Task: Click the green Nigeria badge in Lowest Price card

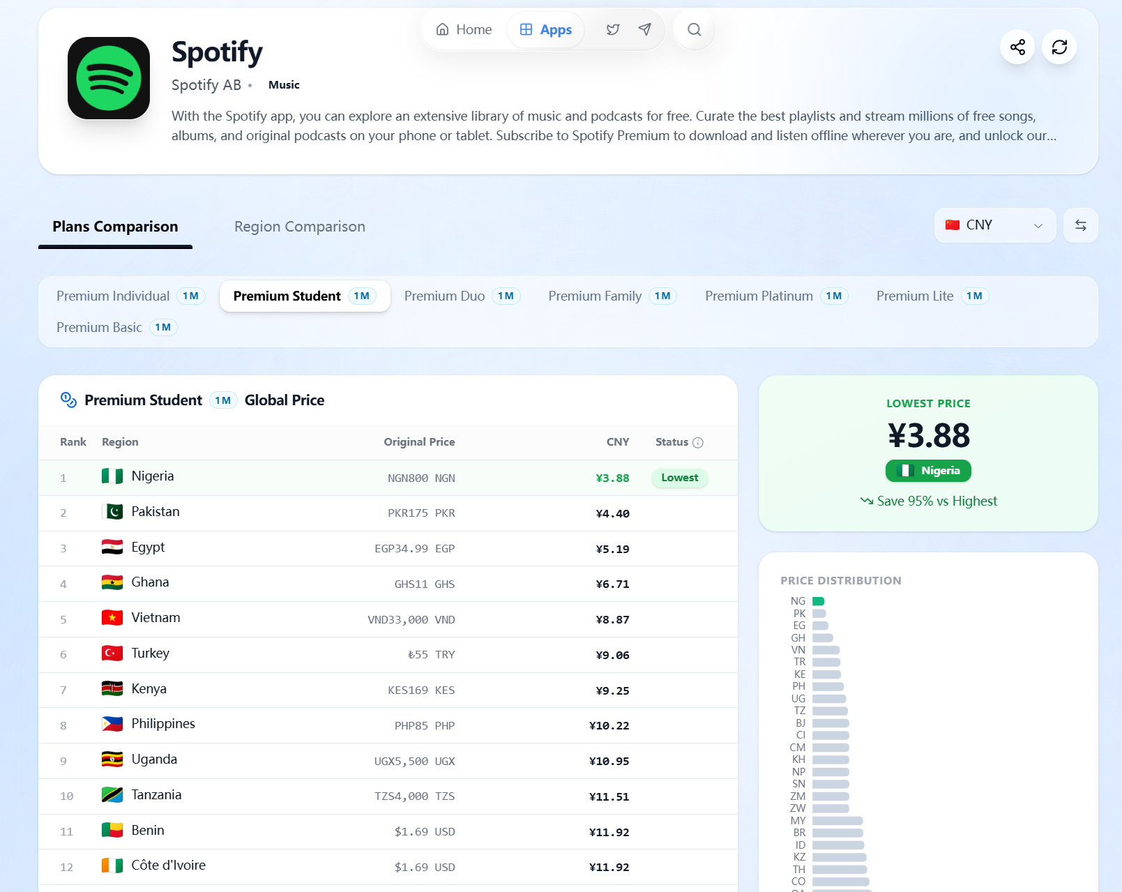Action: point(928,471)
